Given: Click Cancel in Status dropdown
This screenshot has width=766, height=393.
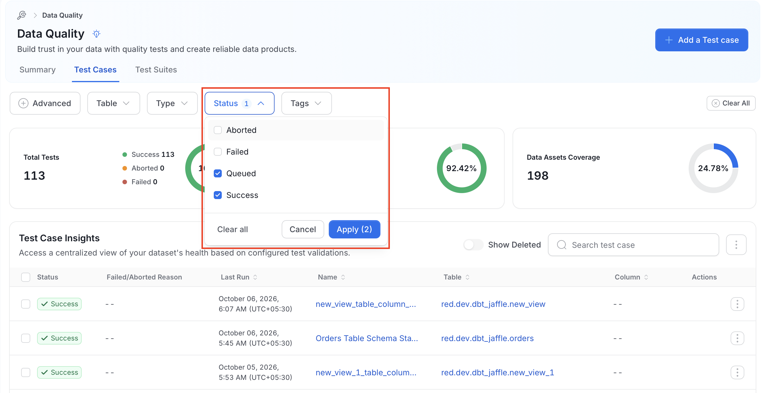Looking at the screenshot, I should coord(303,229).
